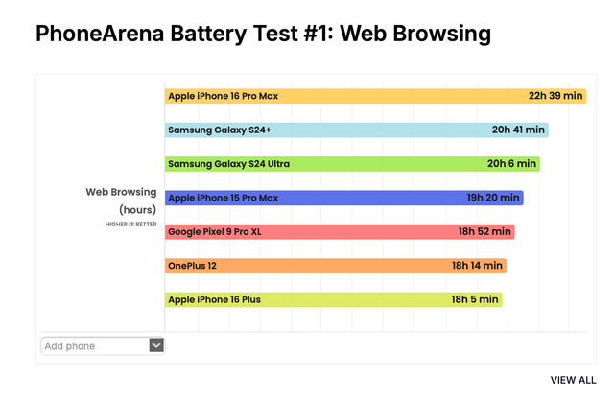Click the HIGHER IS BETTER caption
The width and height of the screenshot is (614, 402).
(130, 225)
